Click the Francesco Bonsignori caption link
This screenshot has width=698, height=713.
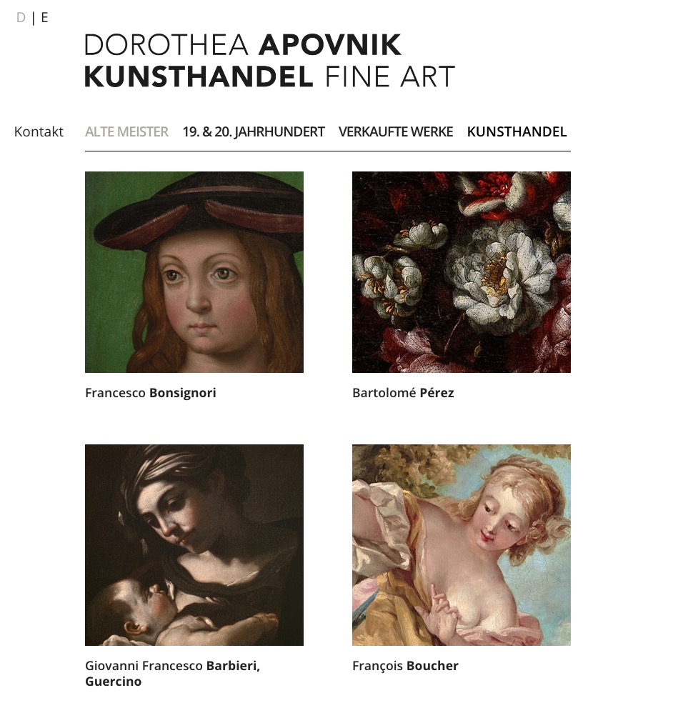[151, 393]
